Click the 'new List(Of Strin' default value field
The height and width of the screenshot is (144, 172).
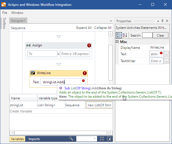[x=99, y=105]
